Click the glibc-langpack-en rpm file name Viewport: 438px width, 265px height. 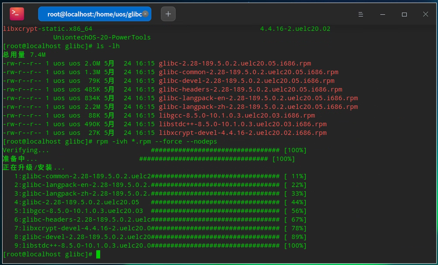258,98
